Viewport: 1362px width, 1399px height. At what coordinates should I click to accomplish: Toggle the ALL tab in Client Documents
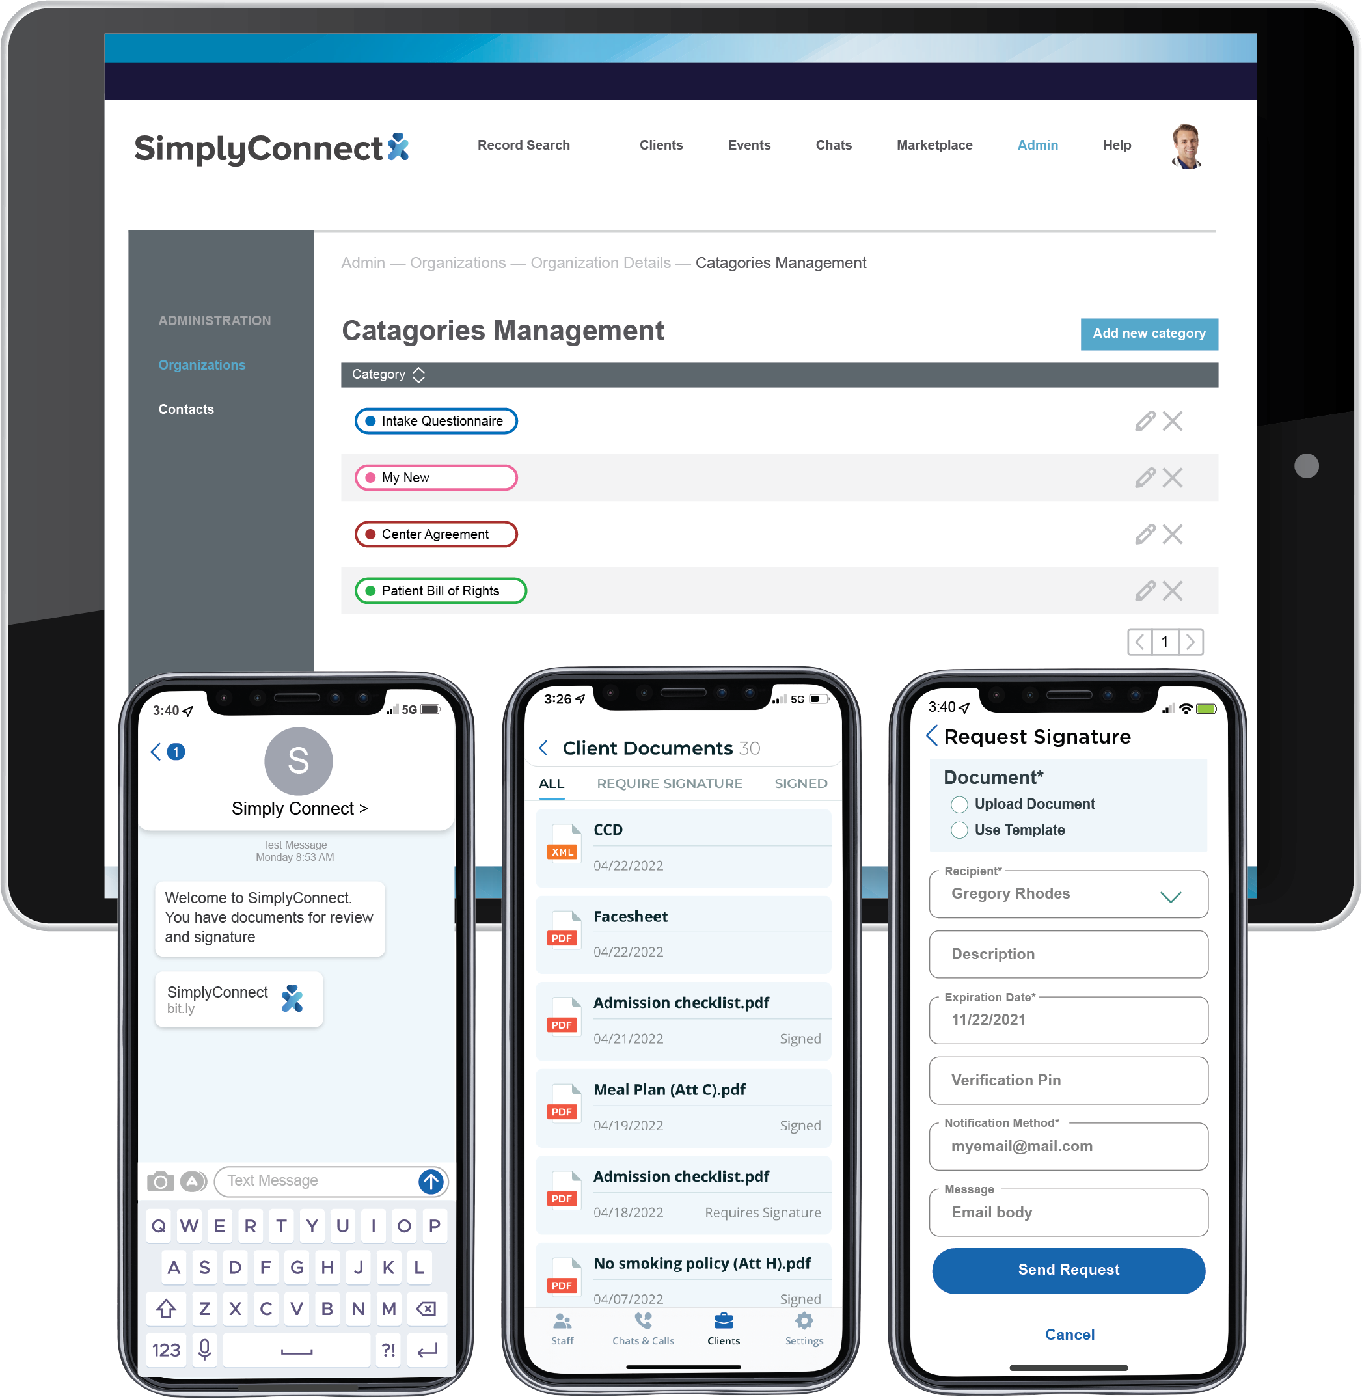click(552, 783)
